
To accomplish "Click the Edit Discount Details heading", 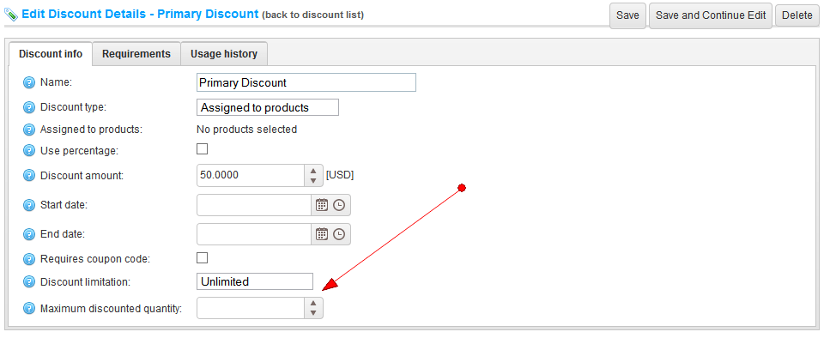I will (x=140, y=14).
